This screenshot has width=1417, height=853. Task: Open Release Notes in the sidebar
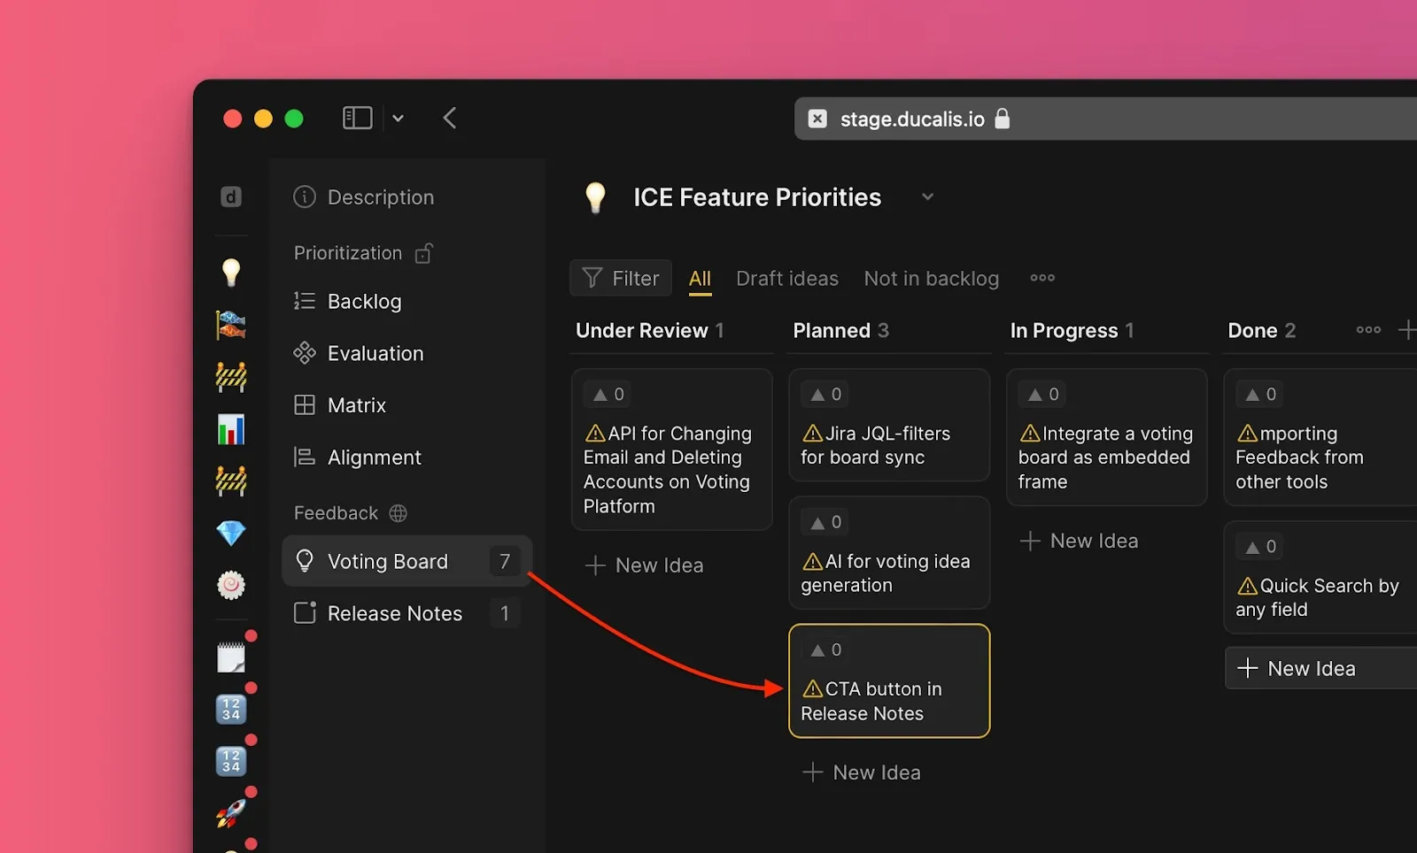tap(395, 613)
